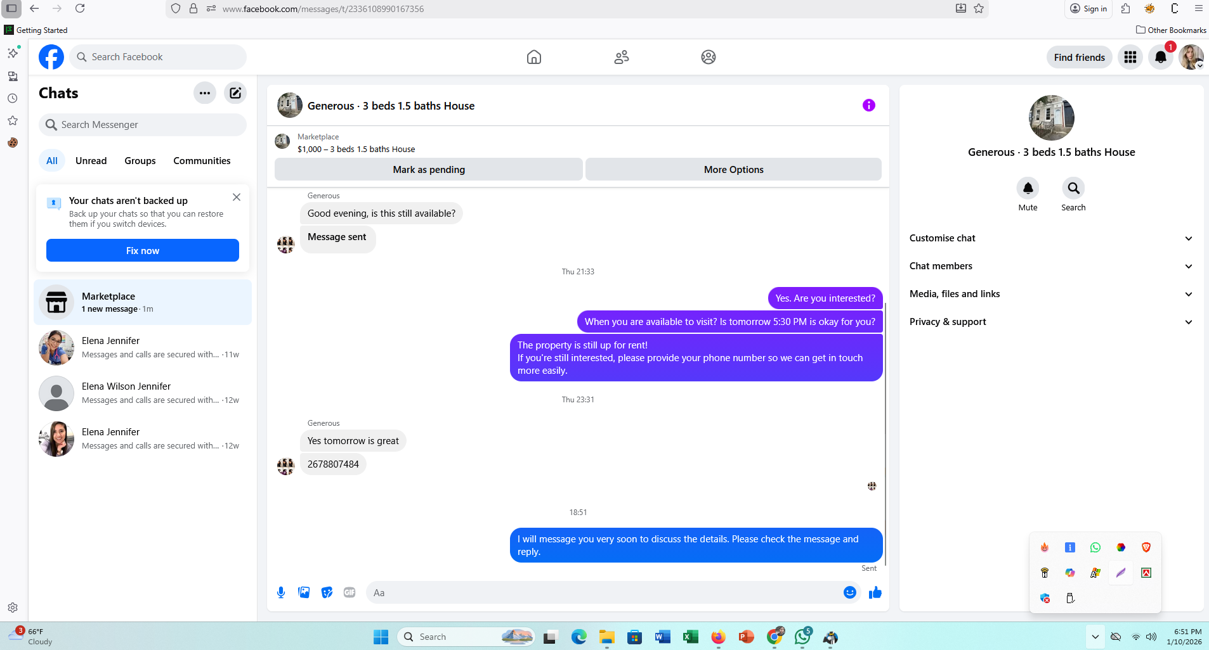Open Brave icon in tray overflow popup

click(x=1146, y=547)
